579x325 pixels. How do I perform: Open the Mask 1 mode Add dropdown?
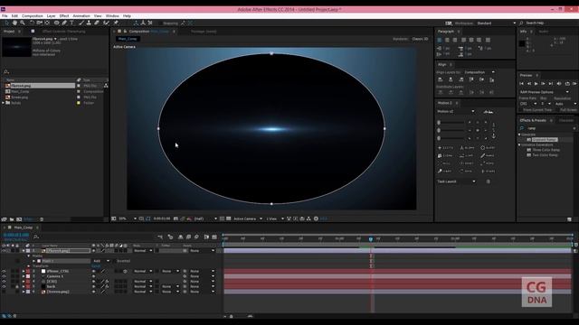[x=101, y=261]
